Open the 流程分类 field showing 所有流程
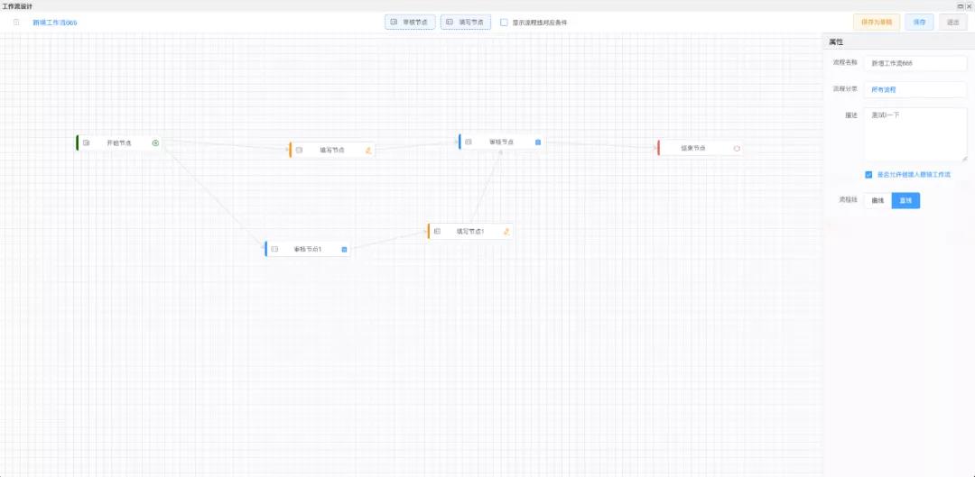The width and height of the screenshot is (975, 477). point(915,89)
